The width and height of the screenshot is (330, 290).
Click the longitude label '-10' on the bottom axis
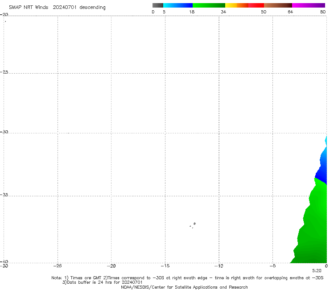tap(219, 266)
